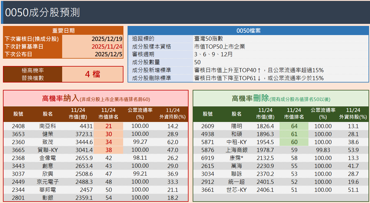Image resolution: width=370 pixels, height=203 pixels.
Task: Select stock name '康霈*'
Action: point(237,158)
